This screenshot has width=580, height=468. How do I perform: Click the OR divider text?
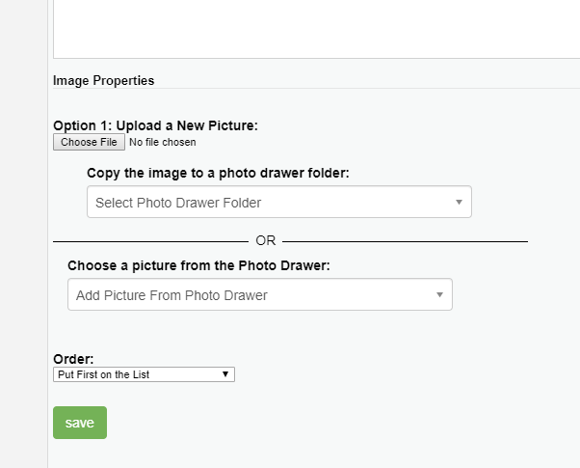pyautogui.click(x=266, y=241)
